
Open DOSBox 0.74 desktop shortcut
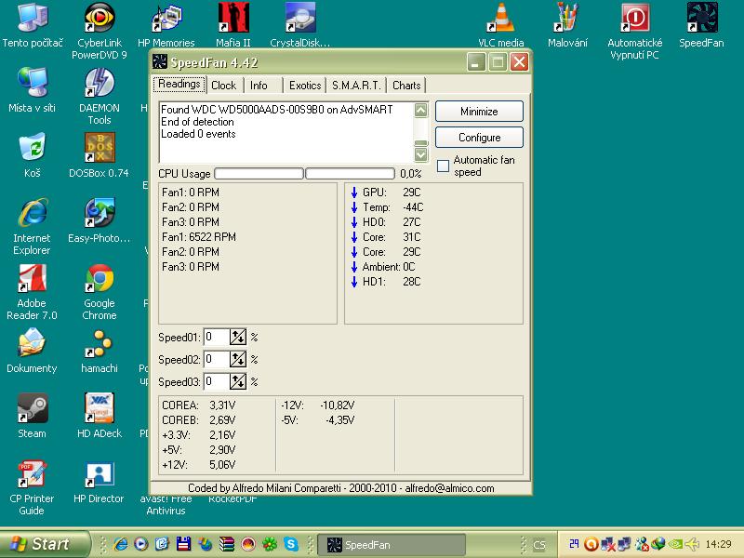[100, 149]
